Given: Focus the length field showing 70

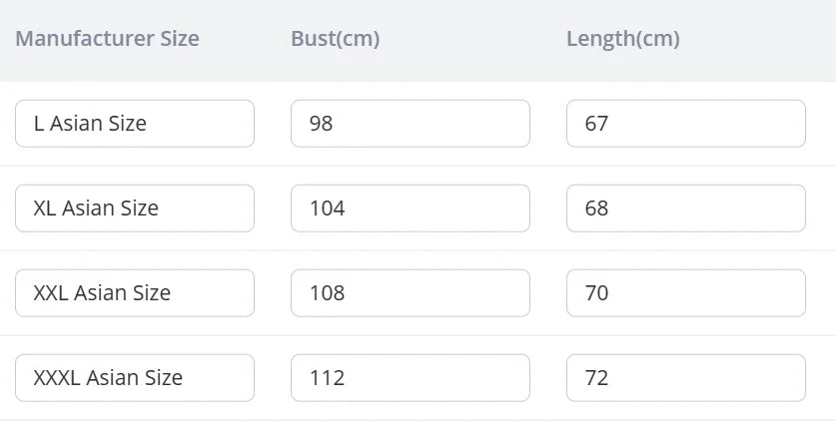Looking at the screenshot, I should point(686,293).
